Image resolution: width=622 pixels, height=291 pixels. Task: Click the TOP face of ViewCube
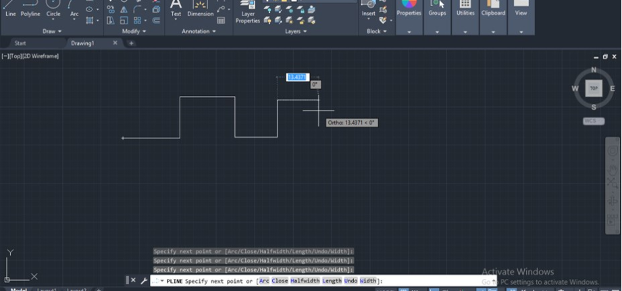point(594,88)
